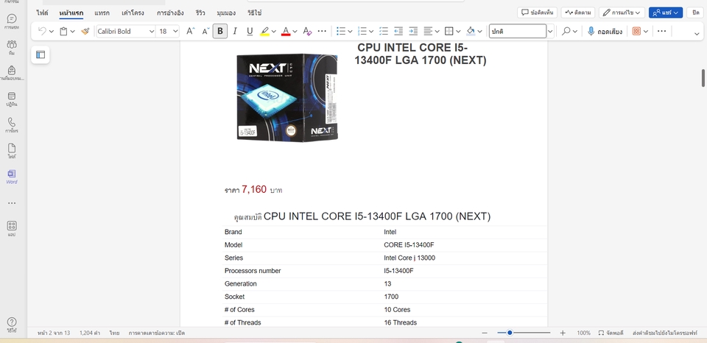Click the Dictate microphone button ถอดเสียง
This screenshot has width=707, height=343.
(x=605, y=31)
